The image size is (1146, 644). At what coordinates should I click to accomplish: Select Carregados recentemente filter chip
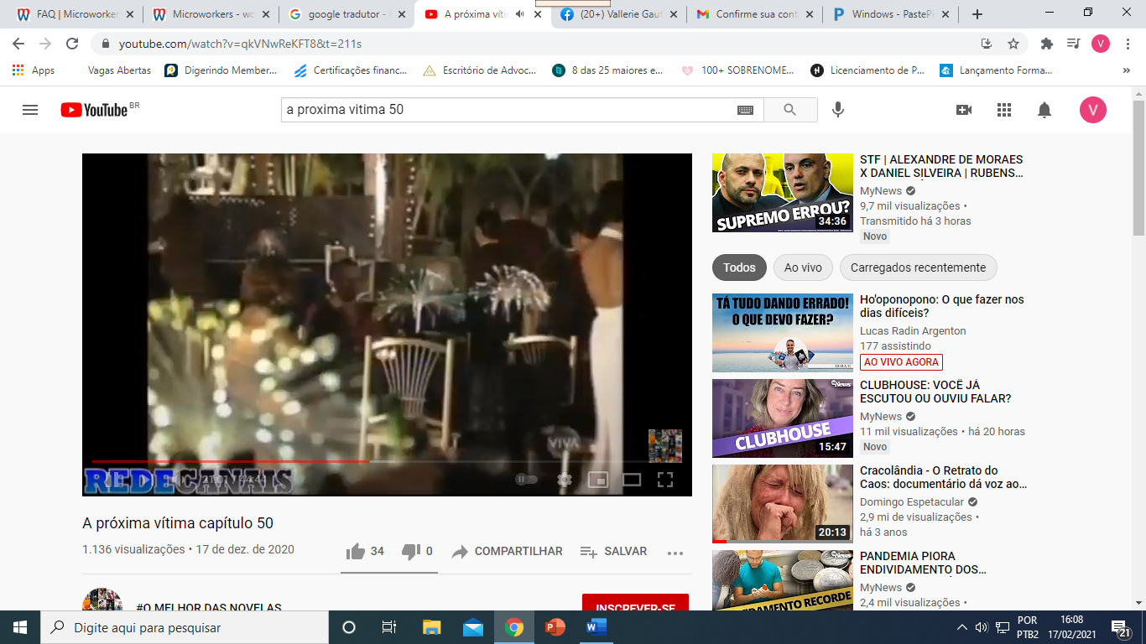tap(918, 267)
